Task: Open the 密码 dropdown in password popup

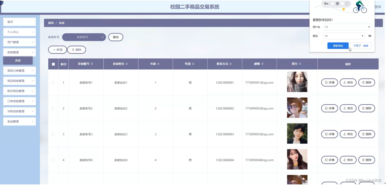Action: (344, 36)
